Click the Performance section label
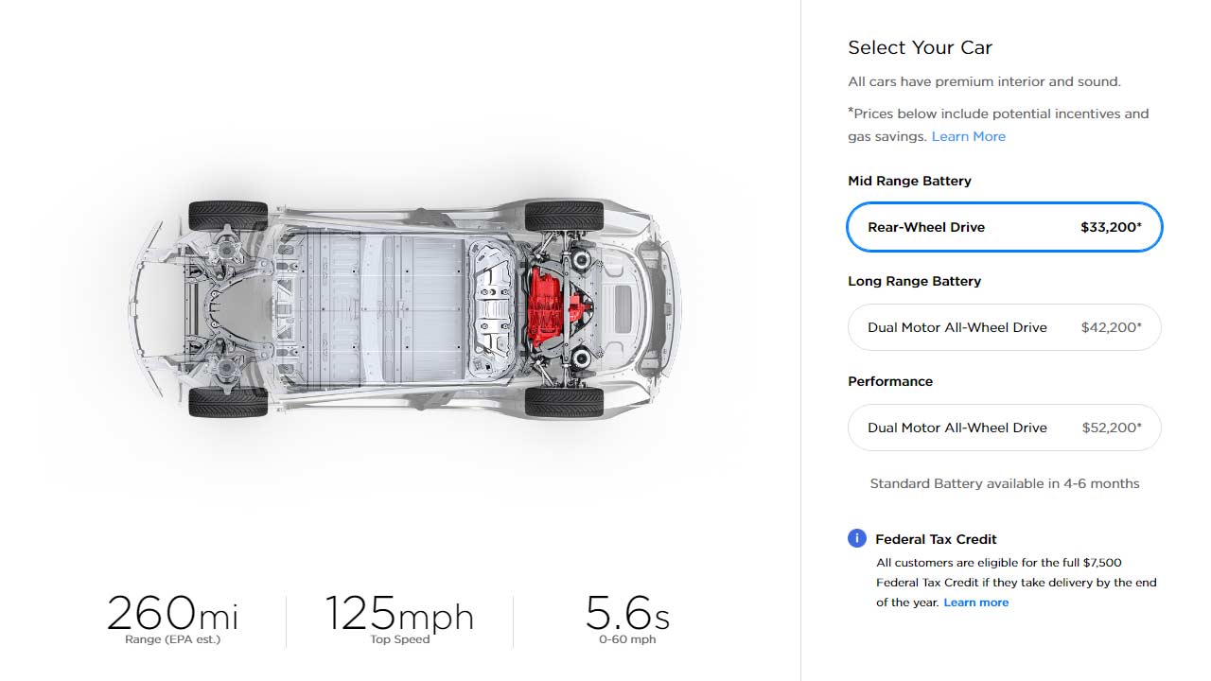 tap(890, 381)
